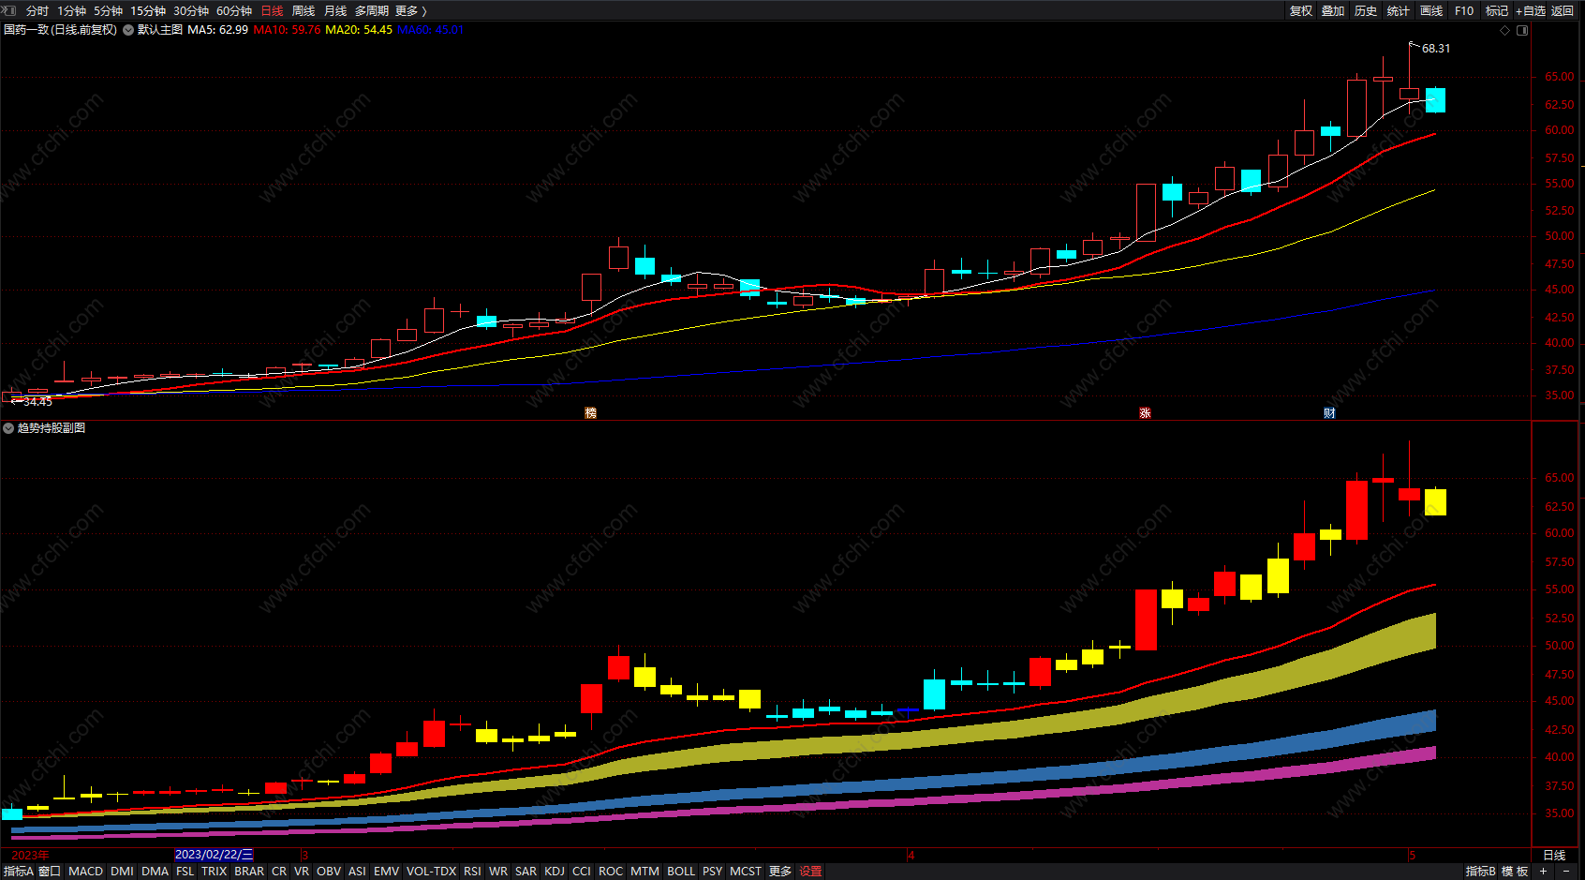The width and height of the screenshot is (1585, 880).
Task: Select the 指标A tab
Action: click(x=17, y=872)
